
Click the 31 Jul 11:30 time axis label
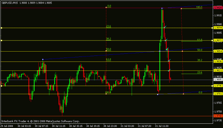(162, 126)
